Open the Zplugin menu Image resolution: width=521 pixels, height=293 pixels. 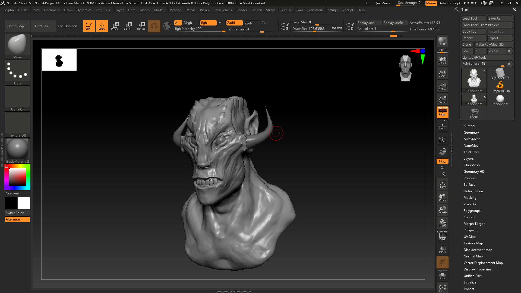pos(333,10)
